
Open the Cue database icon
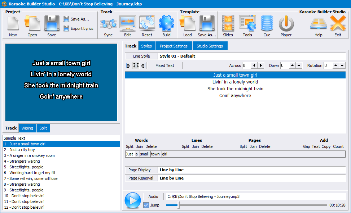point(267,24)
